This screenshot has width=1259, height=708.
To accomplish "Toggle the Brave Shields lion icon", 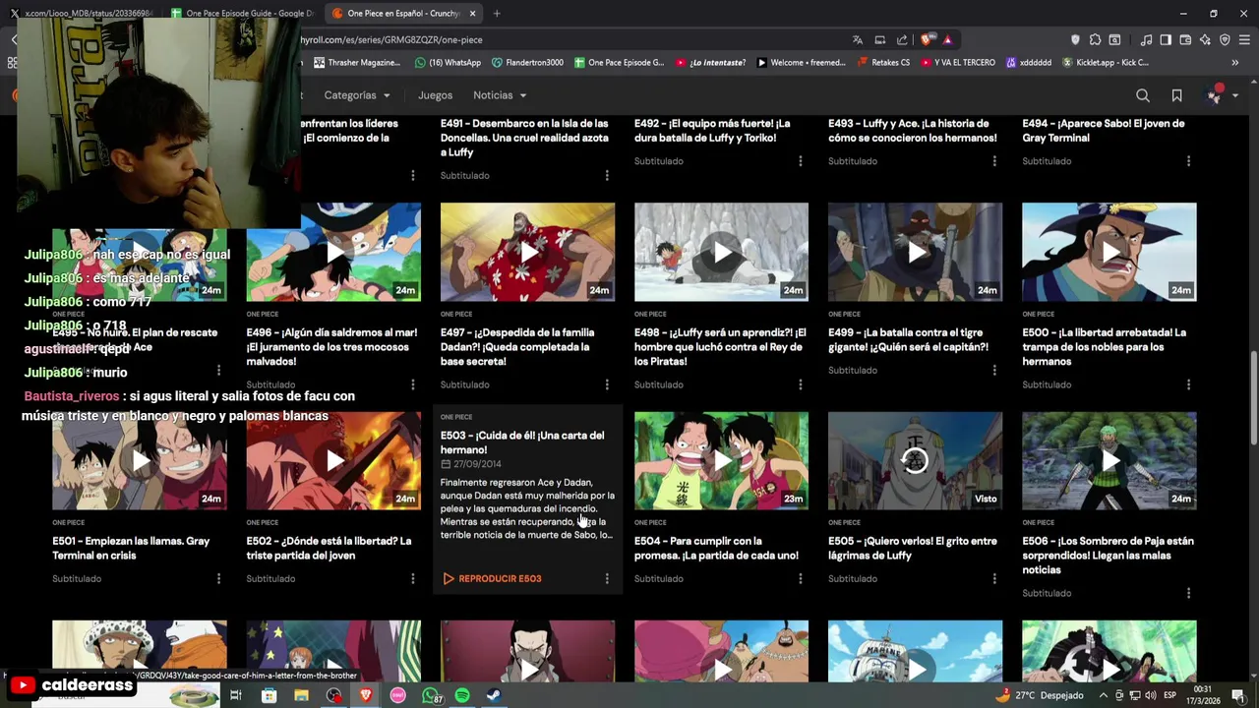I will pyautogui.click(x=926, y=39).
